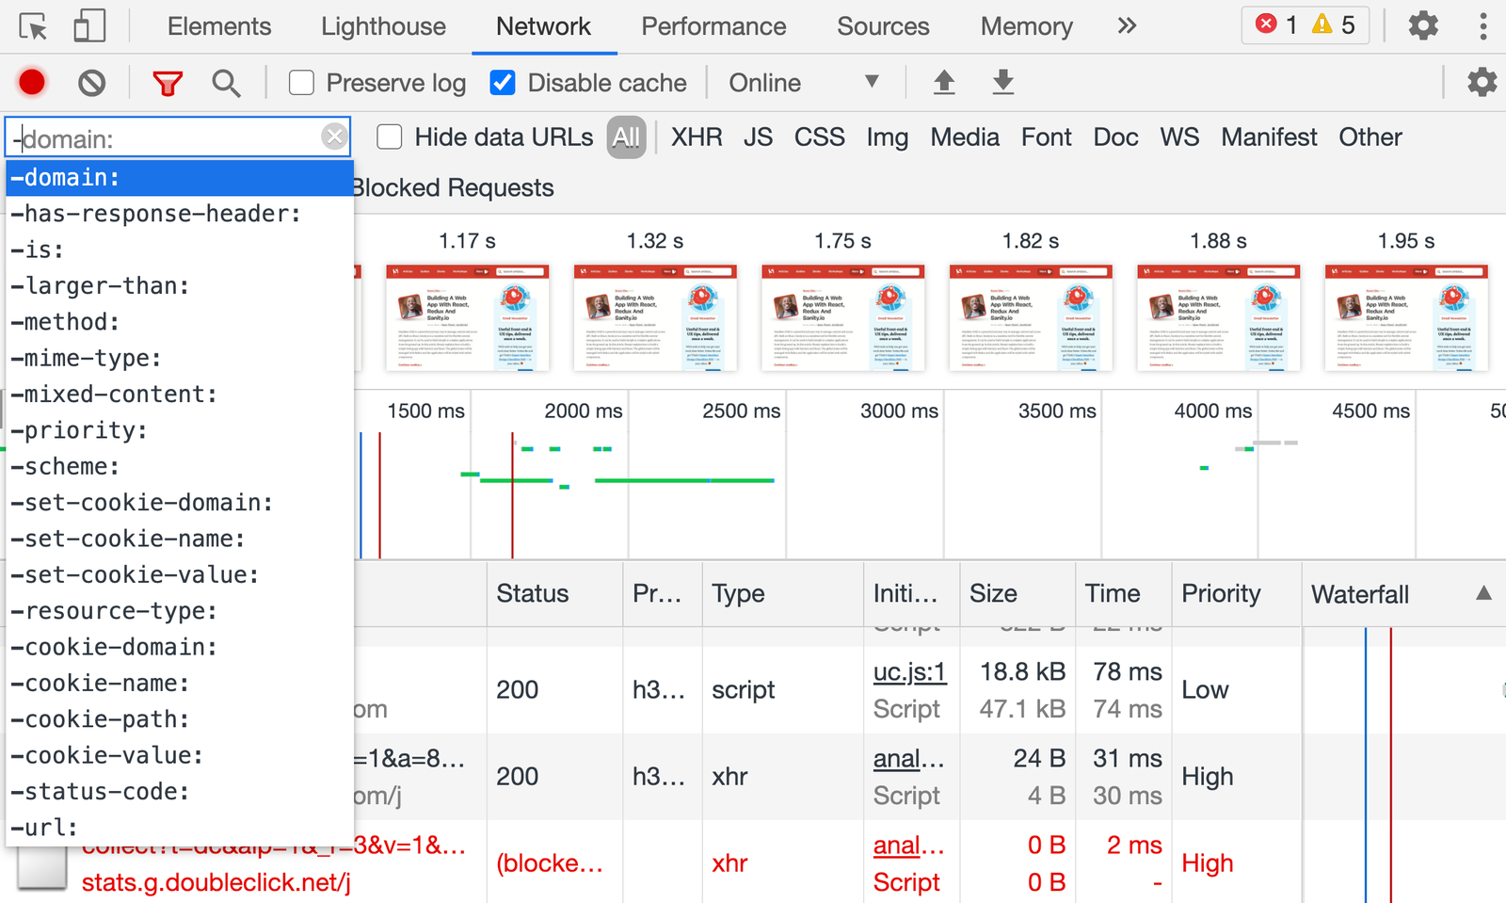Open the Sources tab
Viewport: 1506px width, 903px height.
point(883,26)
